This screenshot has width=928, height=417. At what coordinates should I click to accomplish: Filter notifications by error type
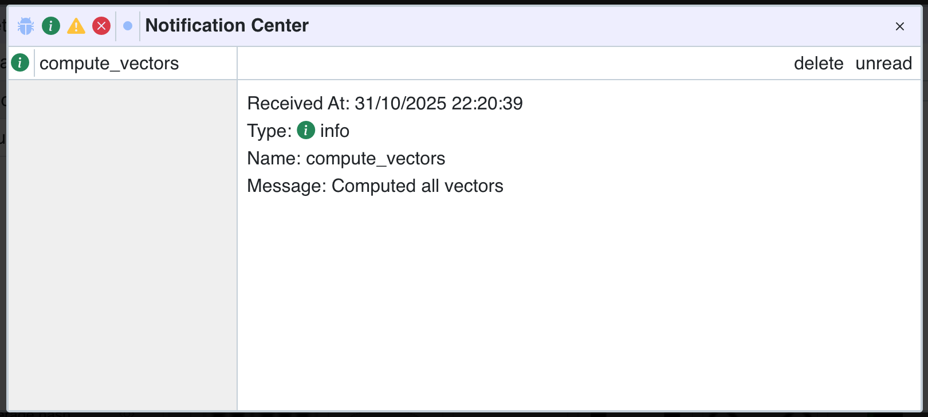click(101, 26)
